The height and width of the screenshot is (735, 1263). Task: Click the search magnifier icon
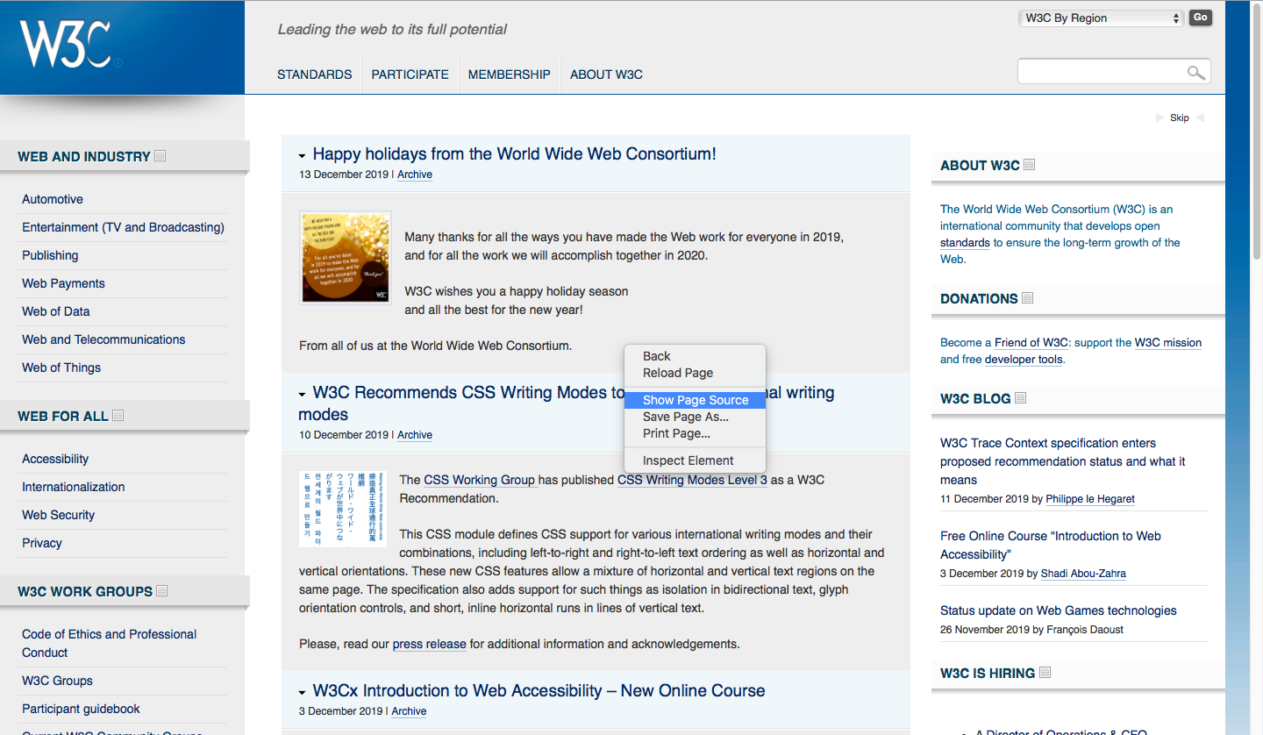1195,73
